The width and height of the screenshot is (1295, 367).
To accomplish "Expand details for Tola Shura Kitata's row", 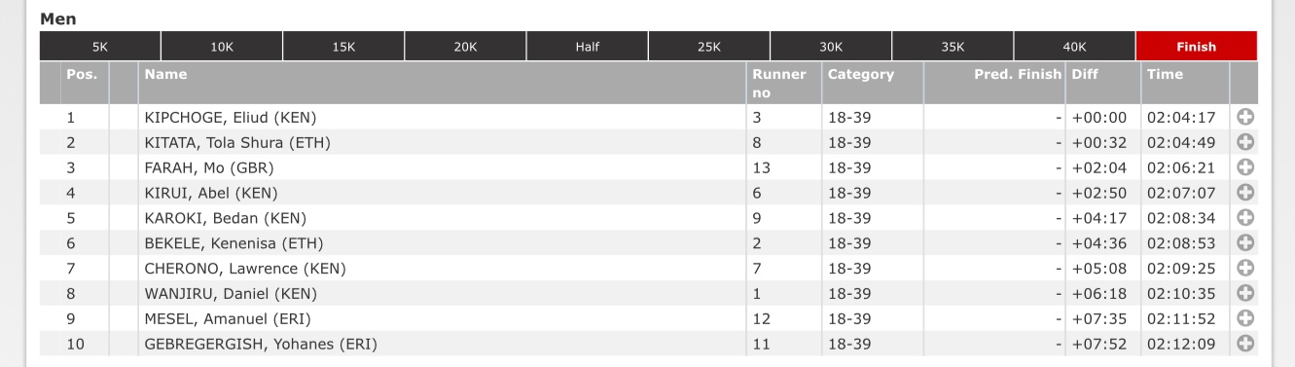I will pos(1244,143).
